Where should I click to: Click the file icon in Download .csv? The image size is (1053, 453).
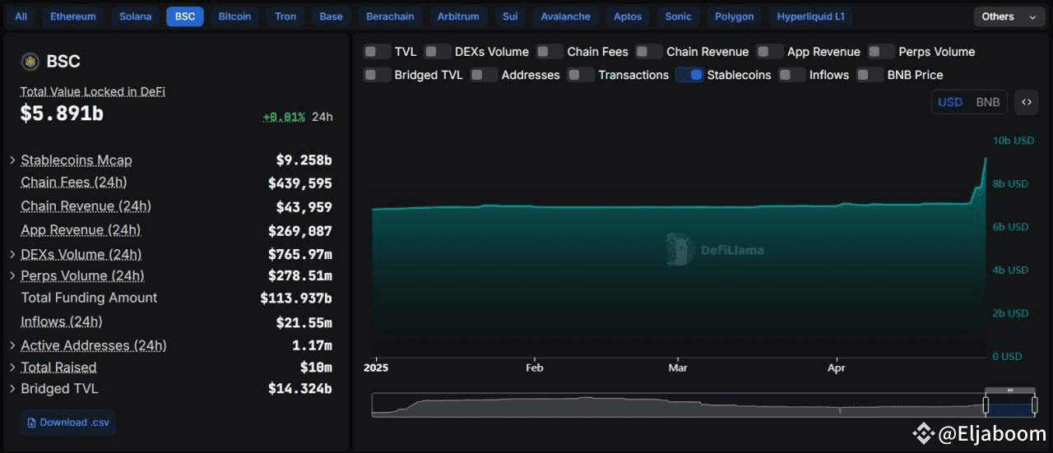click(x=31, y=423)
